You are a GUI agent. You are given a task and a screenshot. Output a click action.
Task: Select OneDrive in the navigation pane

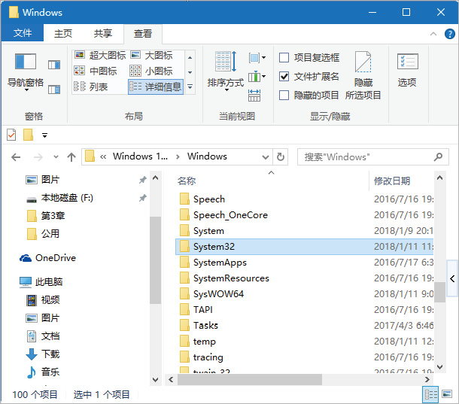coord(48,258)
